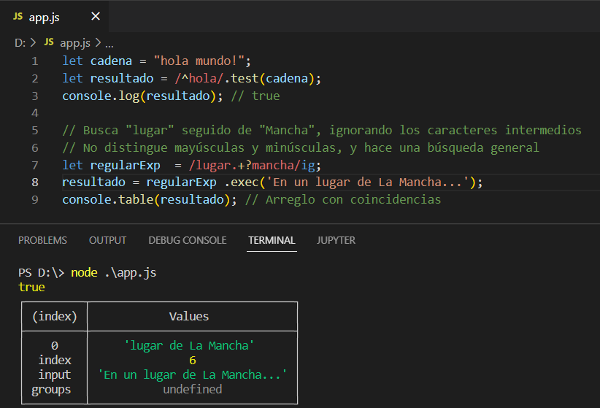600x408 pixels.
Task: Switch to the PROBLEMS panel tab
Action: click(42, 240)
